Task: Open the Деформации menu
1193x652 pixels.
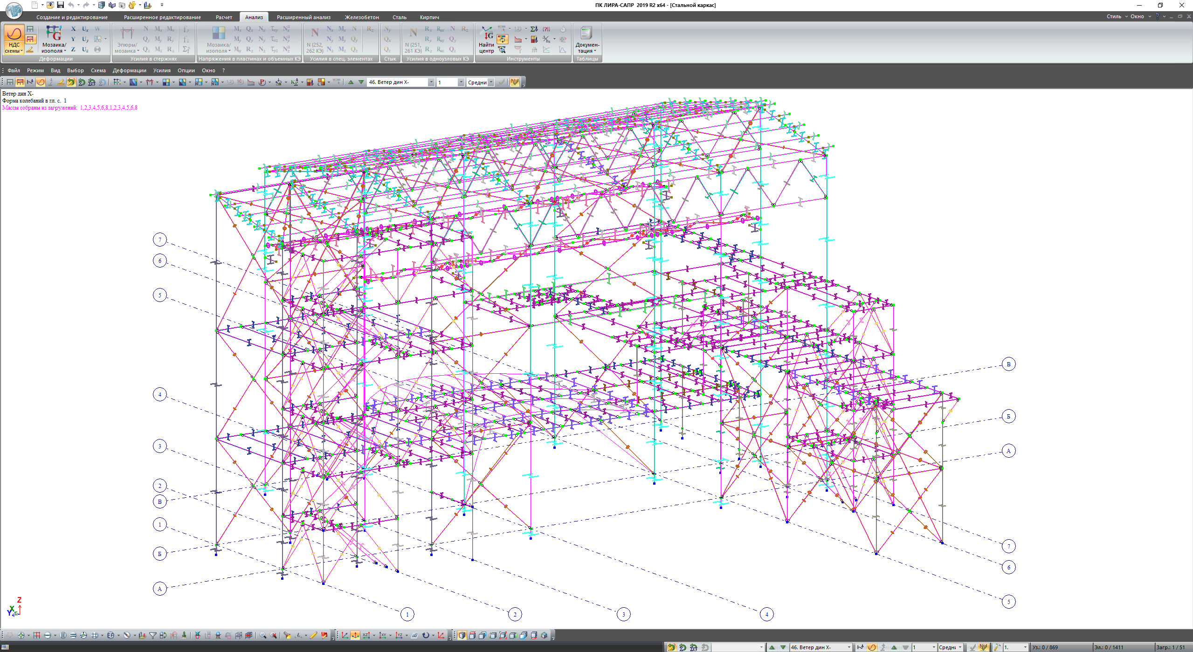Action: pos(129,70)
